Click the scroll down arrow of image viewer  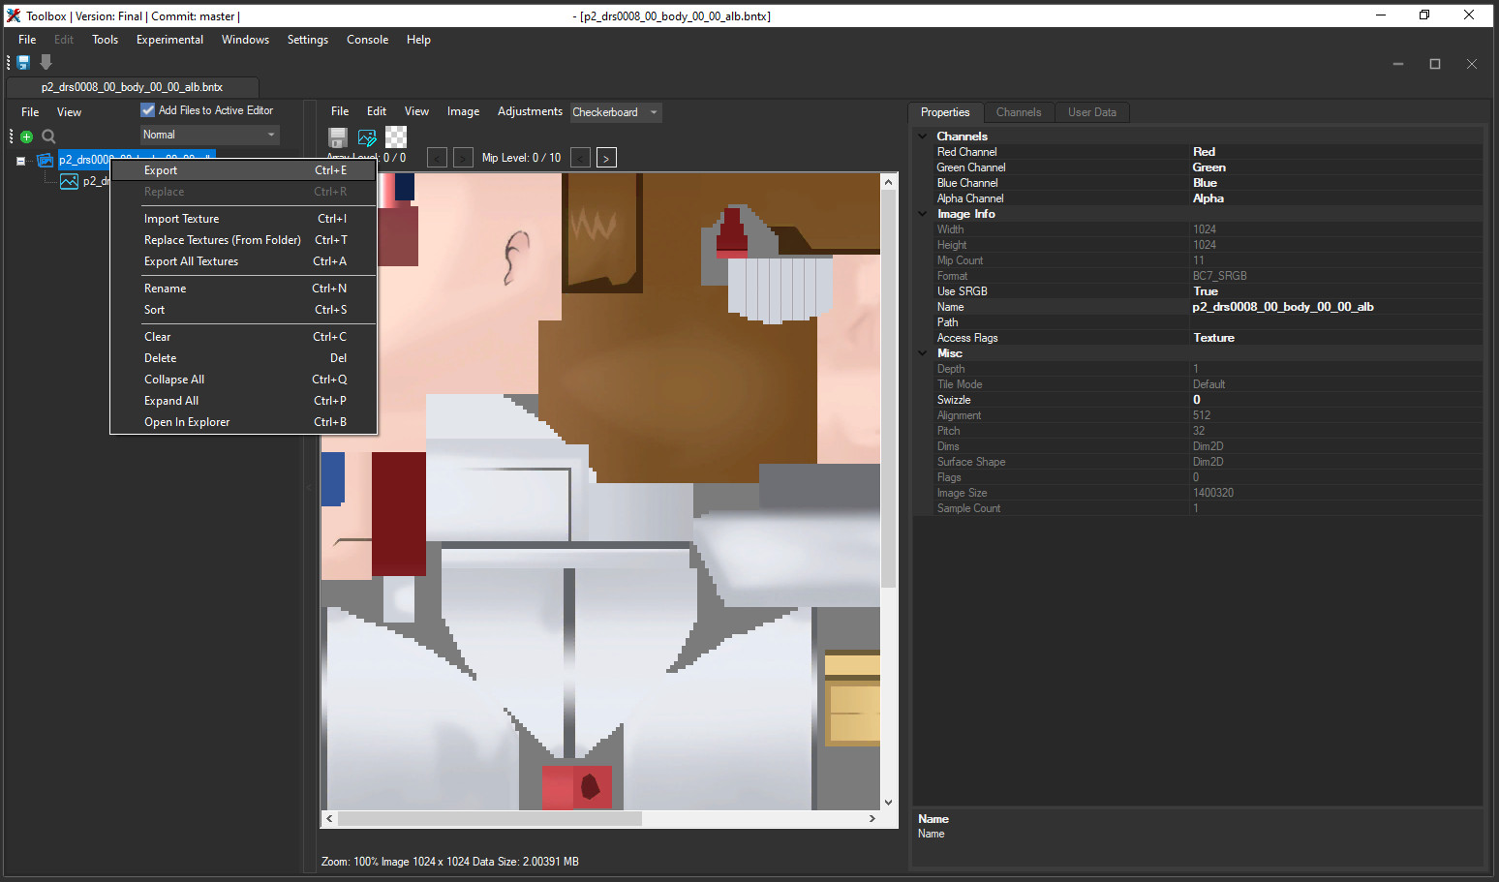[x=888, y=803]
